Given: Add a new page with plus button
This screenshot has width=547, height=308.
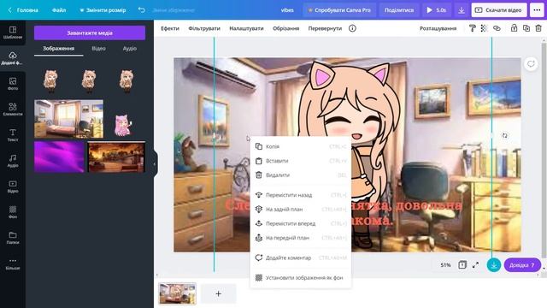Looking at the screenshot, I should click(x=219, y=293).
